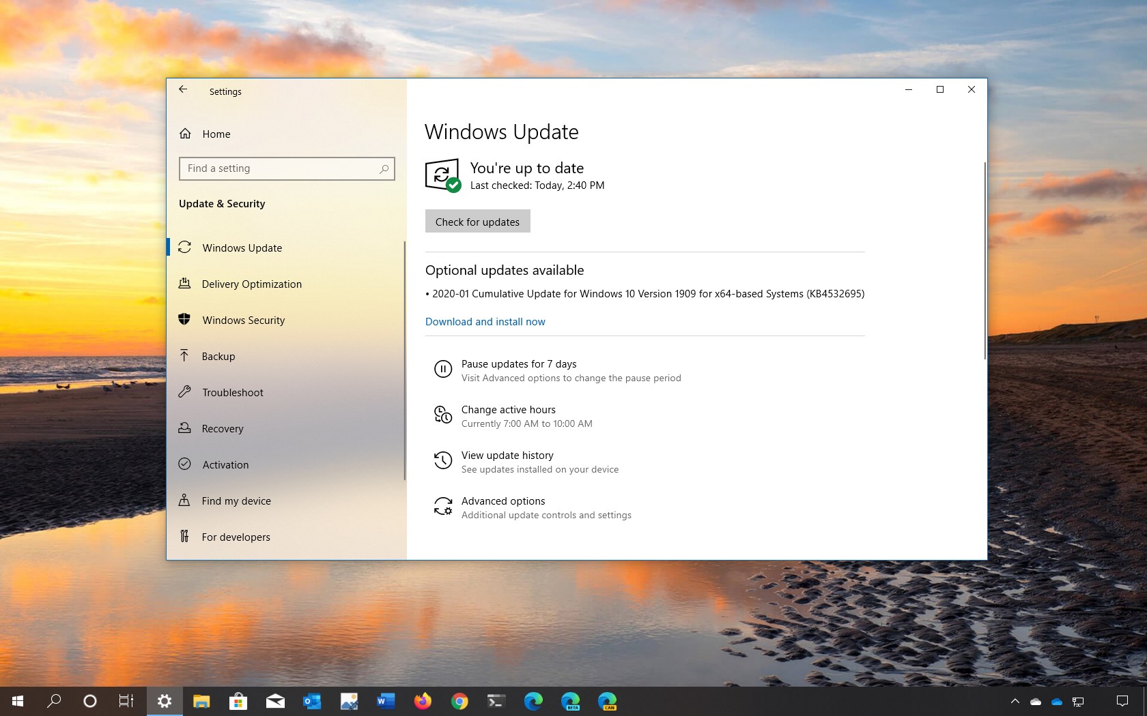Screen dimensions: 1147x716
Task: Click the Advanced options gear-arrows icon
Action: [443, 506]
